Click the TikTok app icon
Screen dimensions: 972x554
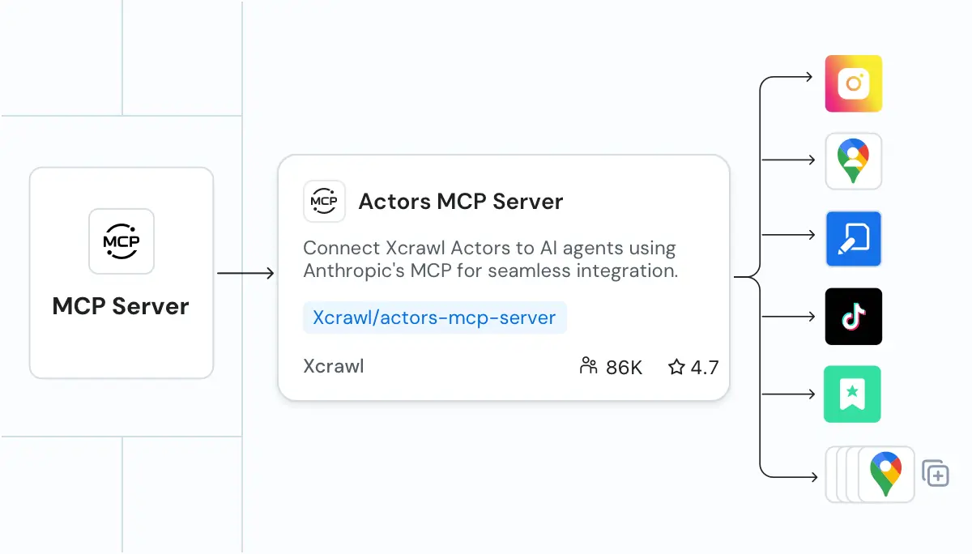(853, 317)
